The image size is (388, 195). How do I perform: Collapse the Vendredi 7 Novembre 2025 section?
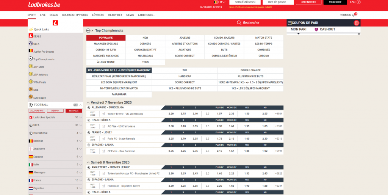coord(88,102)
